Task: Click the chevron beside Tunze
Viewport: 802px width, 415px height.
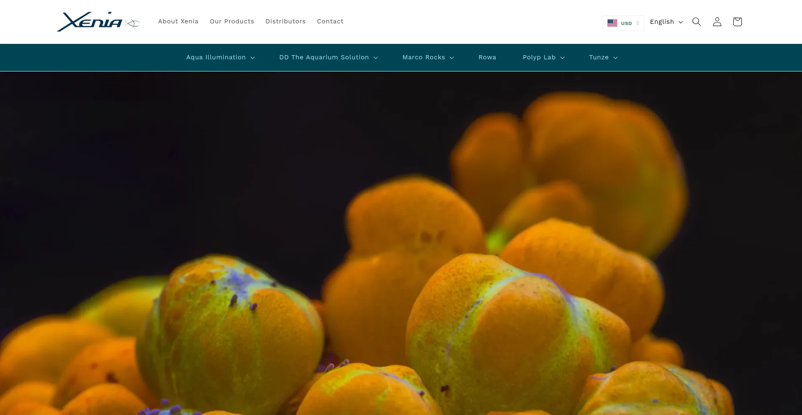Action: (615, 58)
